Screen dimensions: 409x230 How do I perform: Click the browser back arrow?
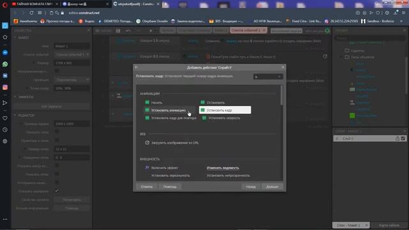pyautogui.click(x=15, y=13)
